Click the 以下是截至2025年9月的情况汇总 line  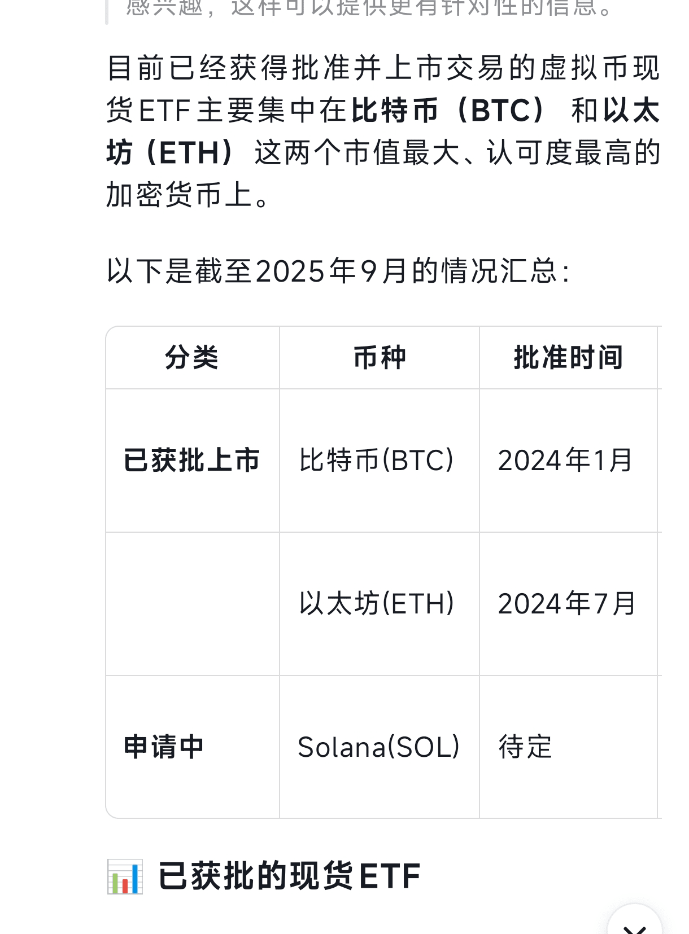click(339, 271)
